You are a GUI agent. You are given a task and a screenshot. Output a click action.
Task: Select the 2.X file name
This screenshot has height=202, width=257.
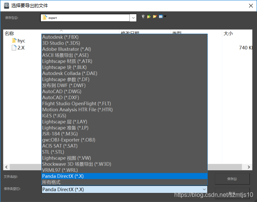pyautogui.click(x=21, y=48)
